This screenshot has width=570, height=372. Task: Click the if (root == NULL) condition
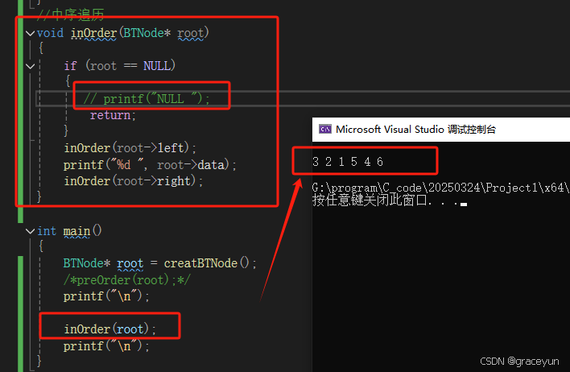pyautogui.click(x=120, y=66)
